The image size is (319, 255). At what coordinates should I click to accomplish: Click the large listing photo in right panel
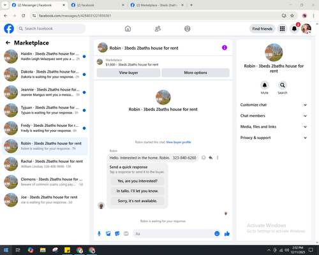click(x=274, y=52)
